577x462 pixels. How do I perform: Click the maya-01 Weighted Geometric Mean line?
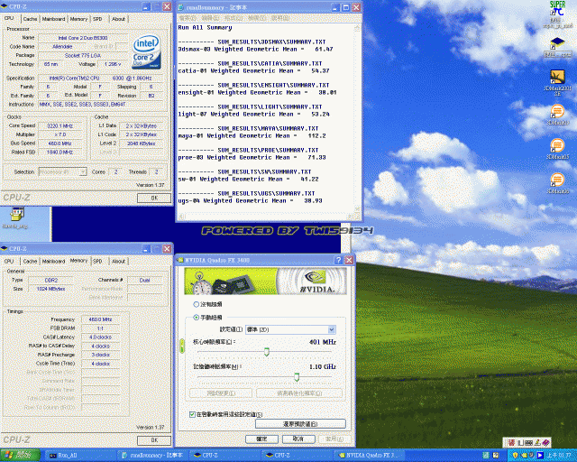252,136
